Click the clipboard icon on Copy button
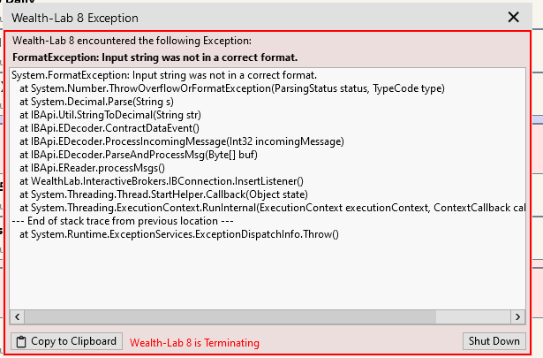Screen dimensions: 543x358 (20, 341)
